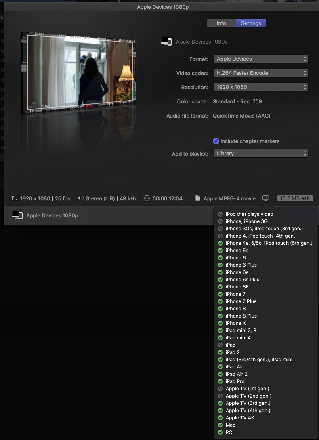Click the Apple TV (3rd gen.) row text
The height and width of the screenshot is (440, 319).
pyautogui.click(x=248, y=403)
